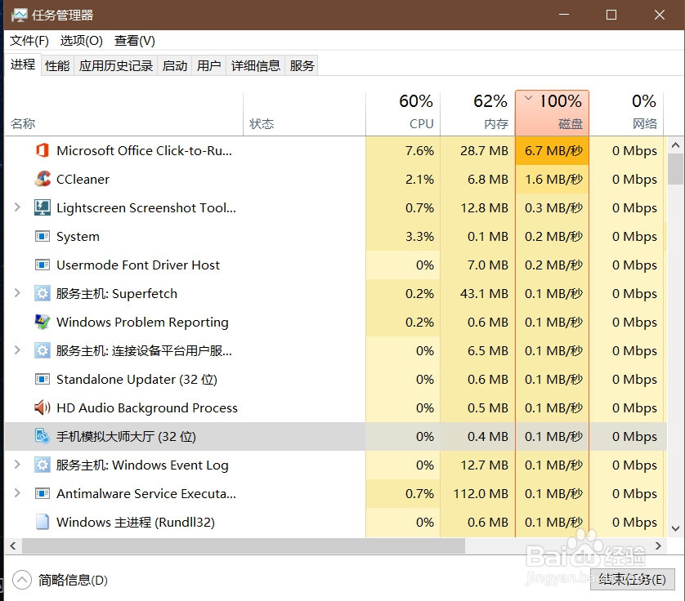
Task: Click the Standalone Updater icon
Action: pos(43,379)
